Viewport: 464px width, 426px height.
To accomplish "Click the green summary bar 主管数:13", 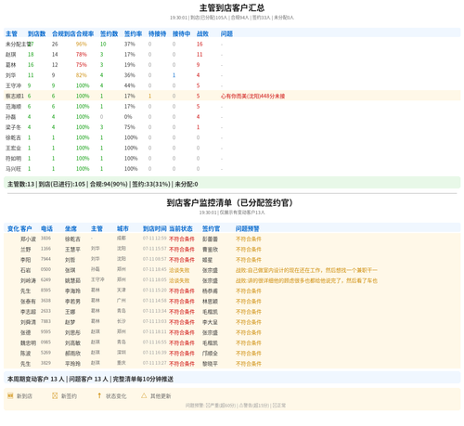I will (x=232, y=184).
